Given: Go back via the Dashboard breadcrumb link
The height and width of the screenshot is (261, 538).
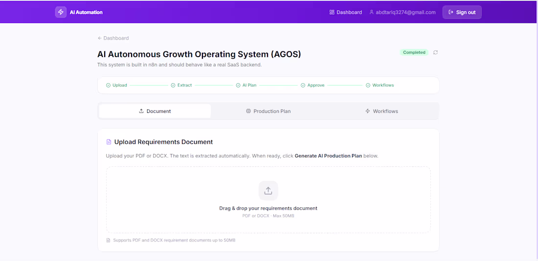Looking at the screenshot, I should tap(113, 38).
